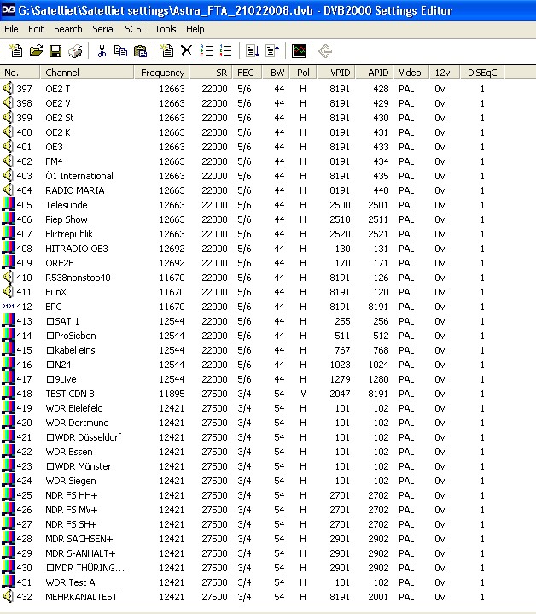Viewport: 536px width, 614px height.
Task: Open the File menu
Action: tap(11, 29)
